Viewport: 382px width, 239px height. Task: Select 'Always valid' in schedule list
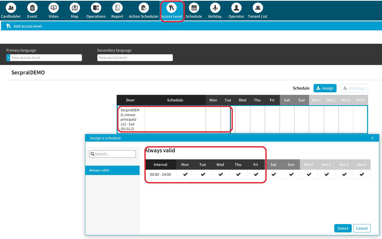tap(112, 170)
